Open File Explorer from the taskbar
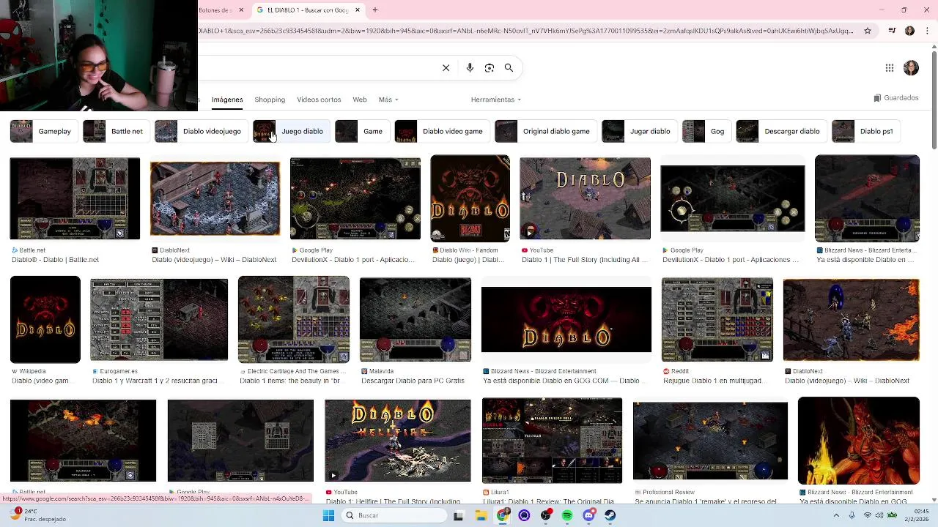Viewport: 938px width, 527px height. point(481,515)
